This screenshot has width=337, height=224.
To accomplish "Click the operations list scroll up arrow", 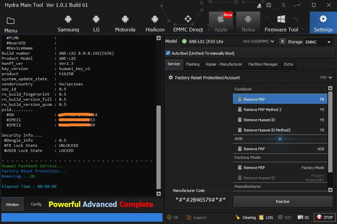I will (330, 88).
